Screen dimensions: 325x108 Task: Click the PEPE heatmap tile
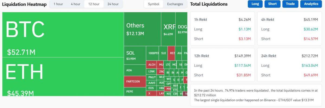[135, 92]
